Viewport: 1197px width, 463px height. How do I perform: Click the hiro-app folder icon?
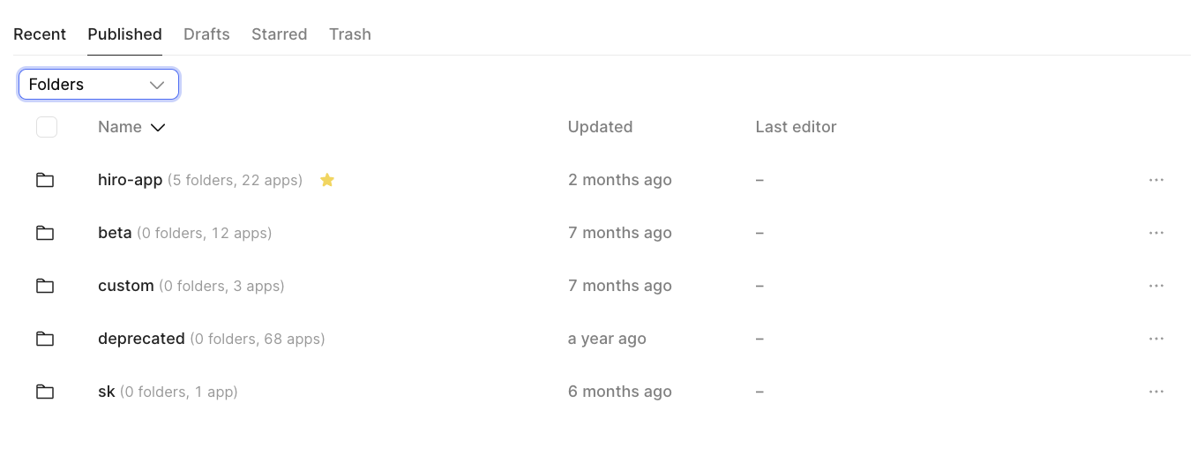click(45, 180)
